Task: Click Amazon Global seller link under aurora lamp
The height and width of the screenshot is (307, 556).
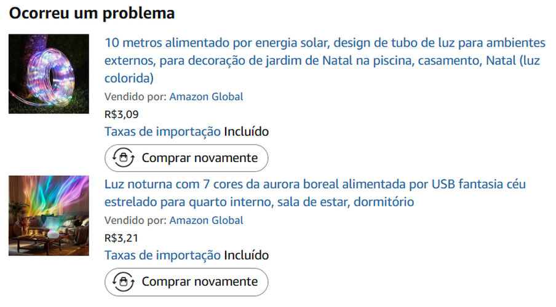Action: (206, 220)
